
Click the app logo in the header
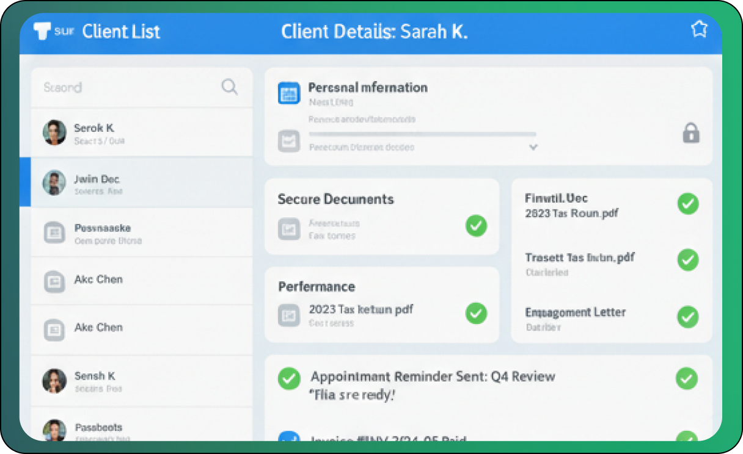pyautogui.click(x=43, y=31)
